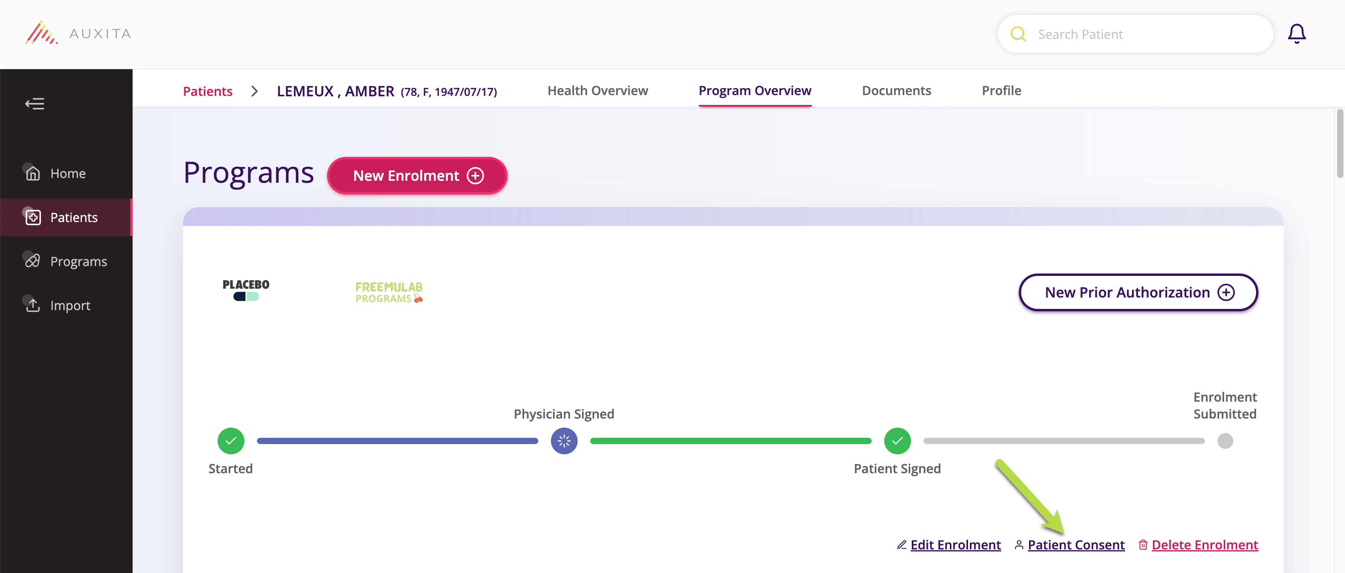Click the Physician Signed progress step
The width and height of the screenshot is (1345, 573).
point(564,441)
